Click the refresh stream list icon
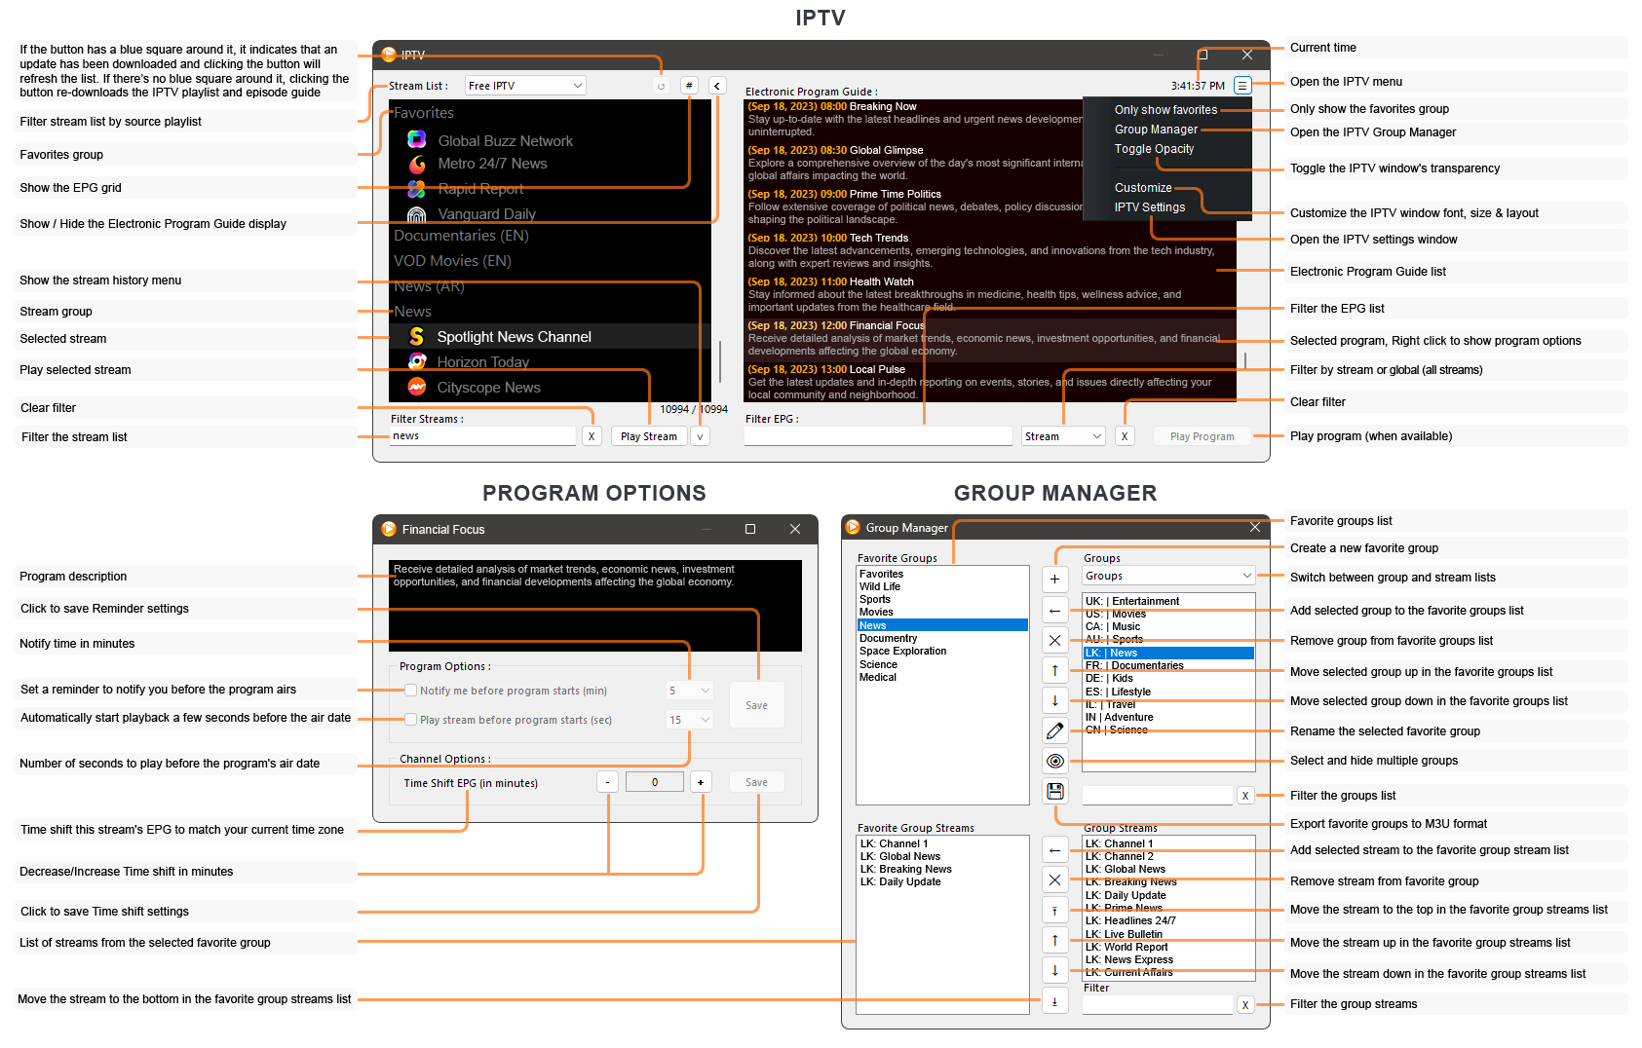This screenshot has width=1642, height=1048. (x=661, y=86)
